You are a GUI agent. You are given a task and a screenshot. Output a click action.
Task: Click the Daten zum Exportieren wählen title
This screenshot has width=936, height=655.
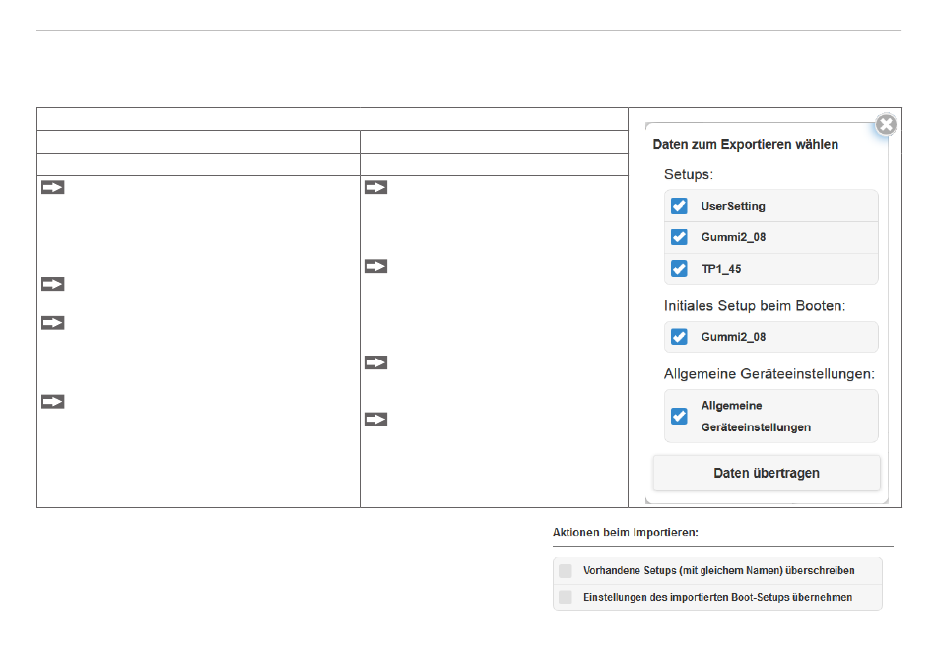(x=746, y=145)
